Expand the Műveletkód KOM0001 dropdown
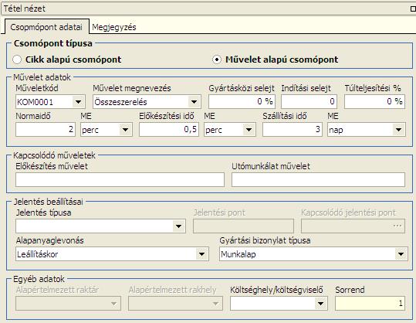This screenshot has width=416, height=323. 78,102
